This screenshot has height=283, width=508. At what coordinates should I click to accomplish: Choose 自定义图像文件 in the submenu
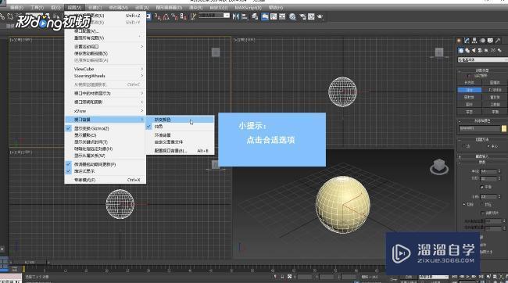(180, 142)
